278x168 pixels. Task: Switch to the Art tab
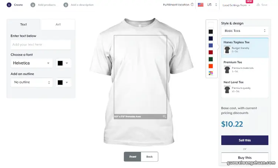coord(58,24)
